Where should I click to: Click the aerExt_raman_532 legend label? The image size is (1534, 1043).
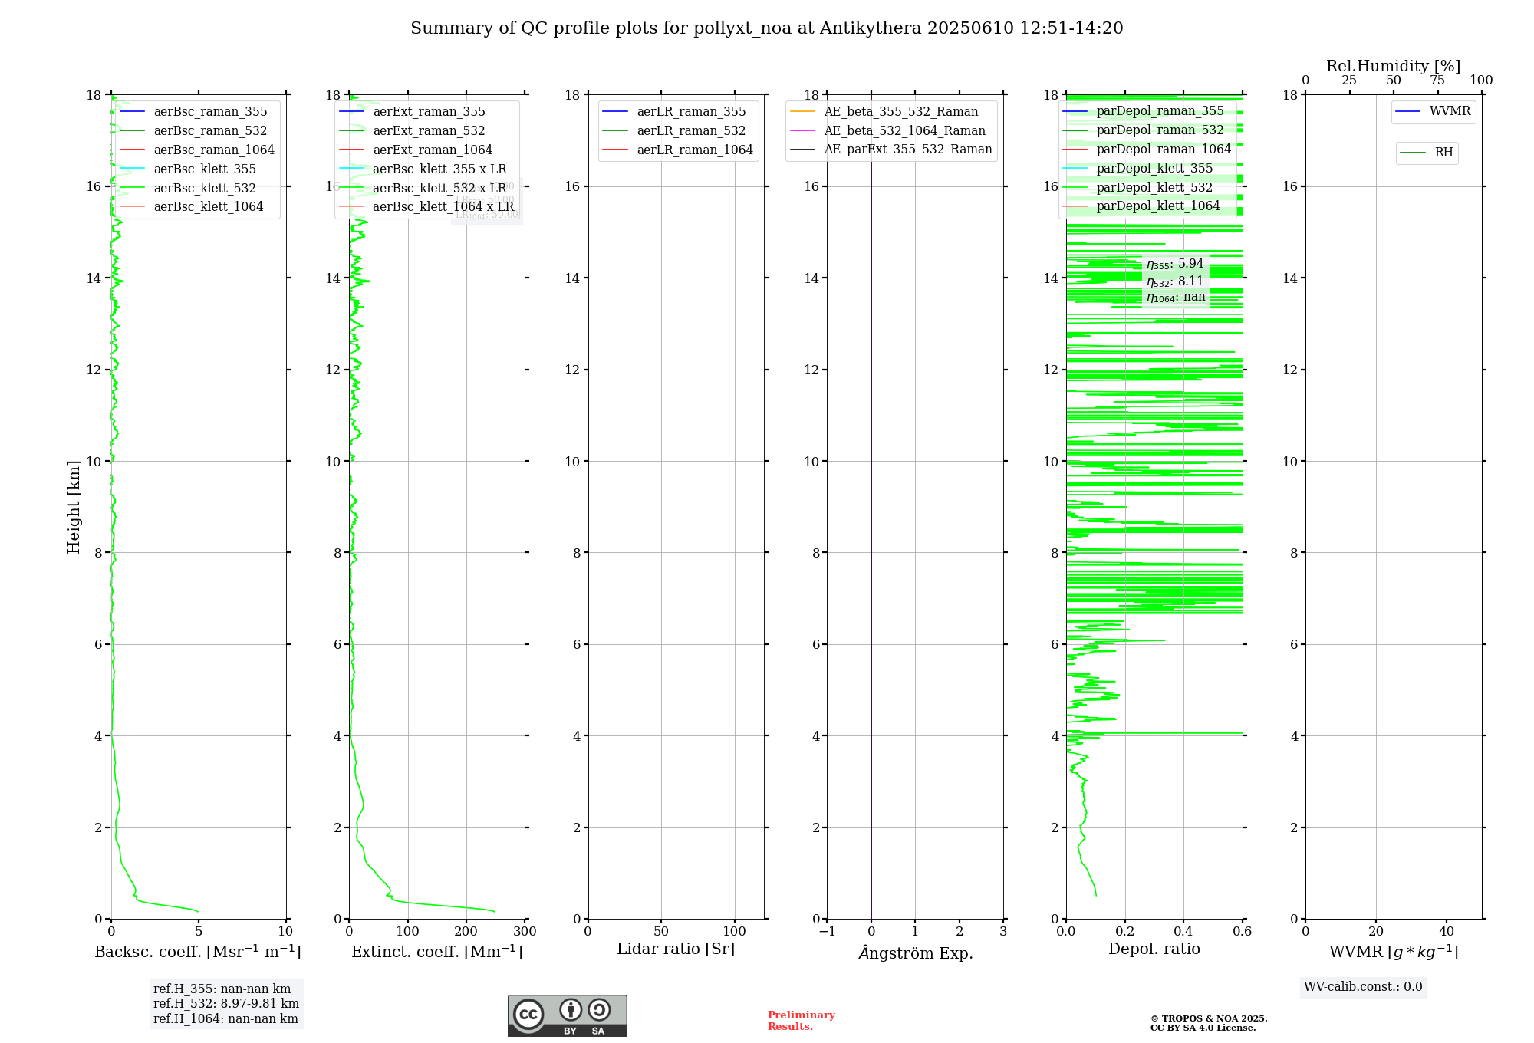click(x=429, y=131)
